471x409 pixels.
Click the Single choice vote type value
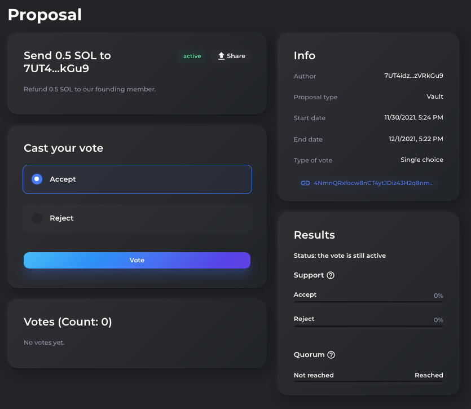click(x=422, y=160)
